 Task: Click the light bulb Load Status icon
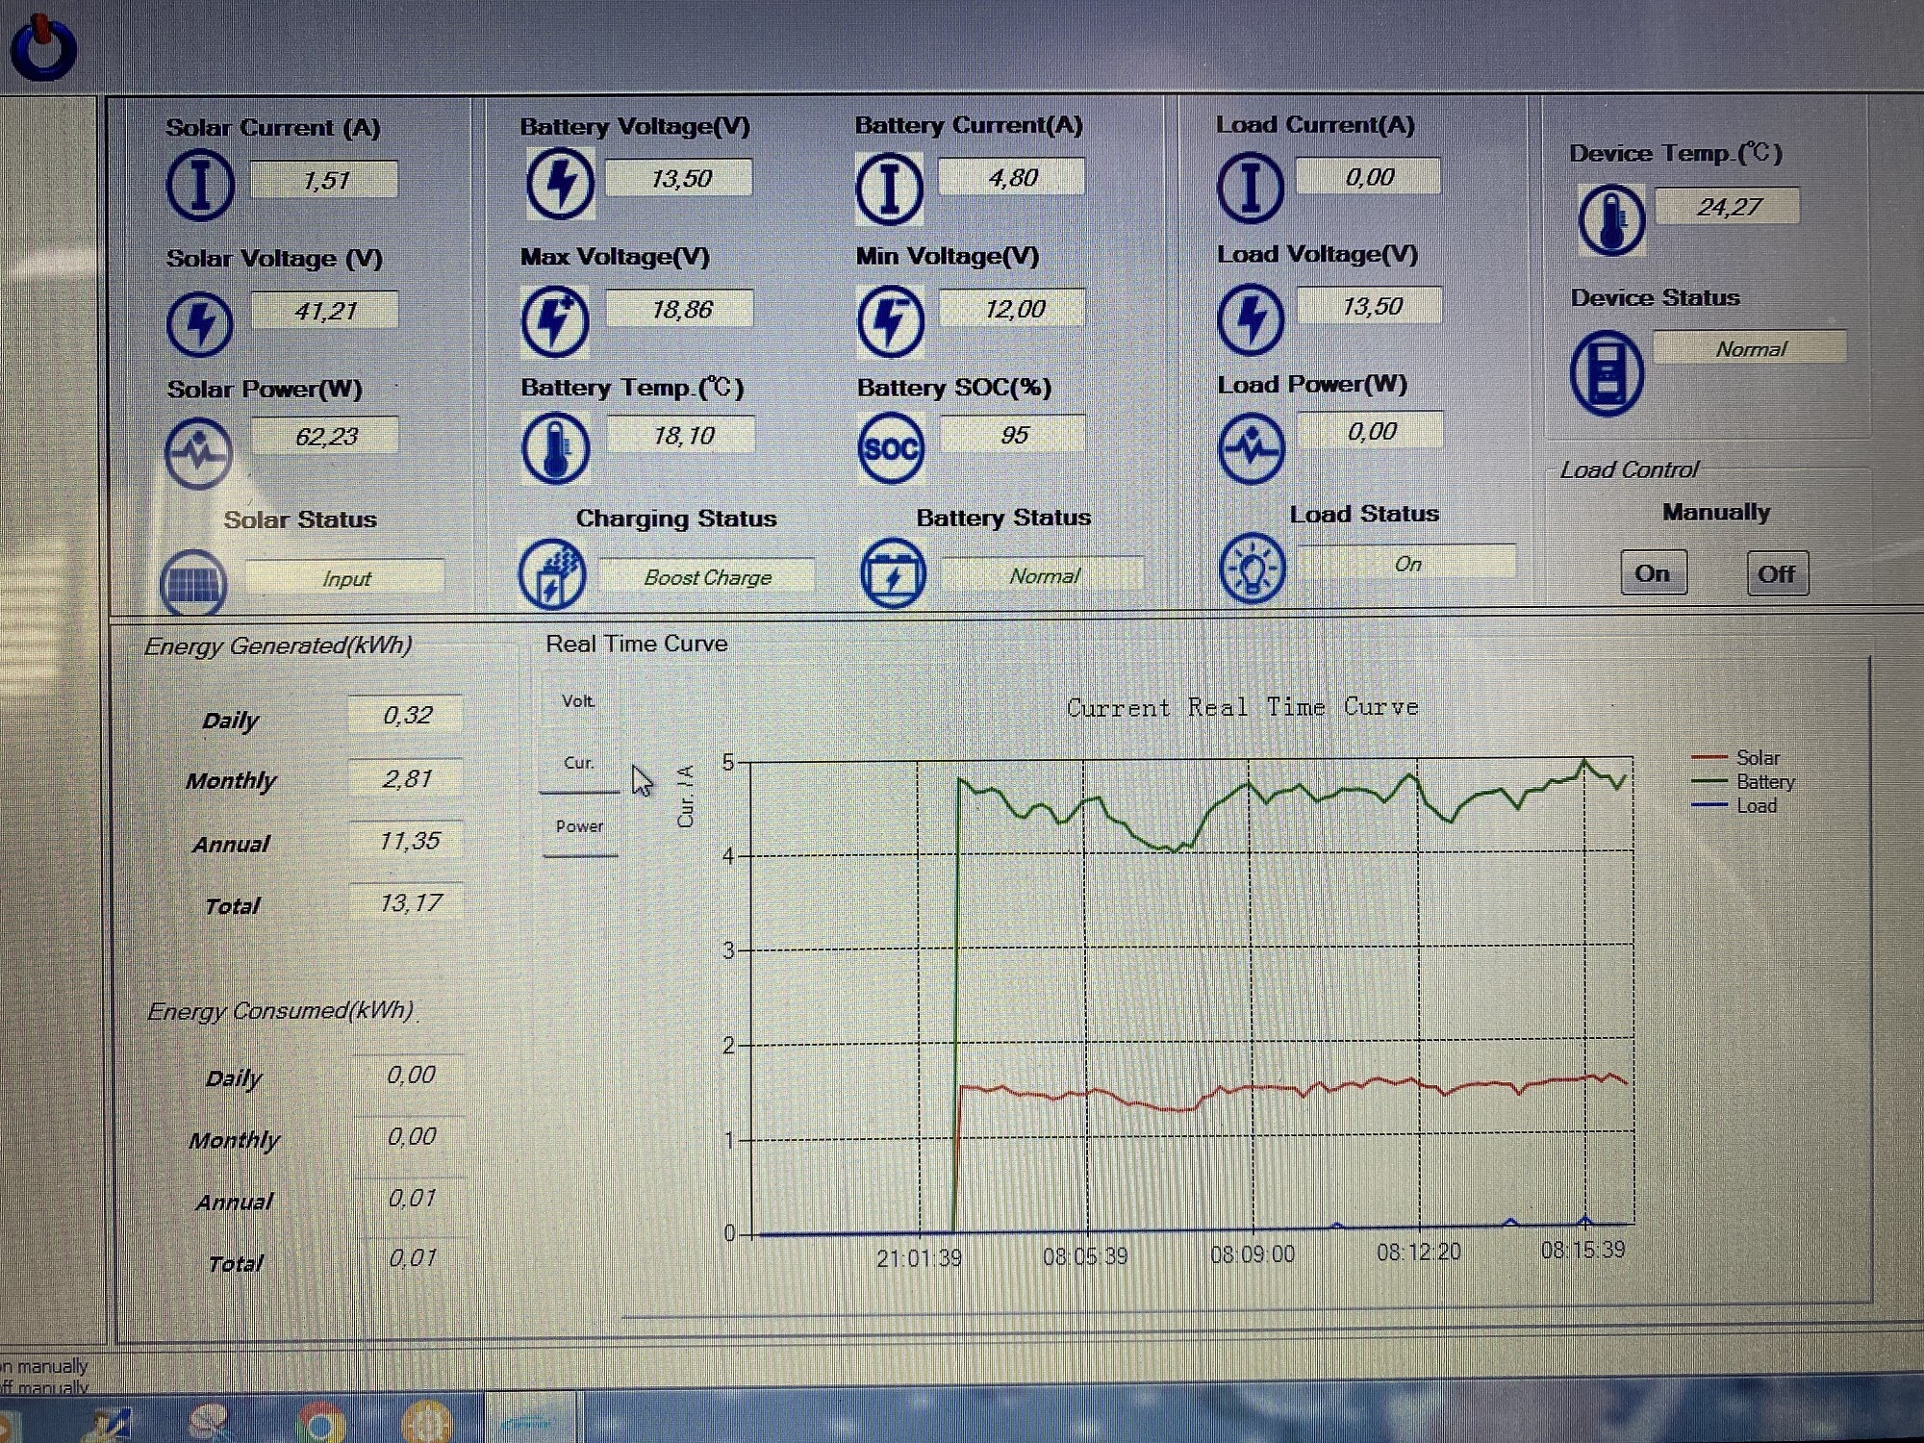tap(1252, 569)
